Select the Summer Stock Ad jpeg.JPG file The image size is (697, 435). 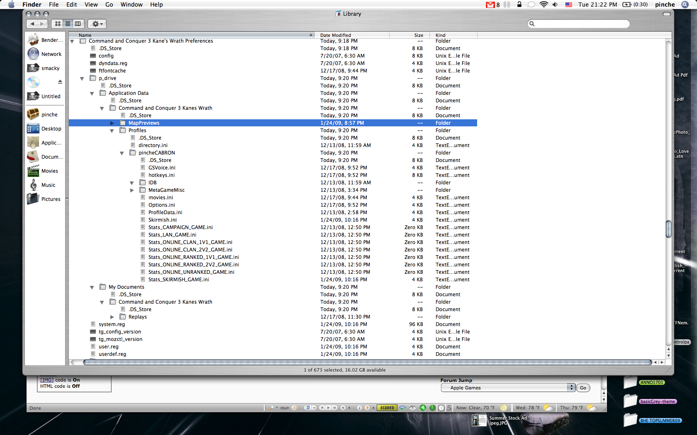pos(500,420)
